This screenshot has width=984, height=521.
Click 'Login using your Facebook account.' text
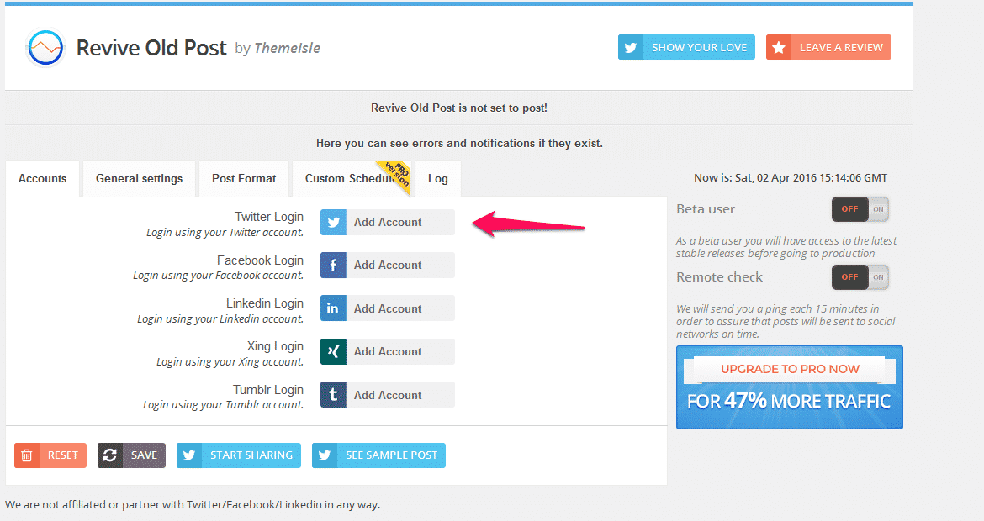pyautogui.click(x=219, y=276)
